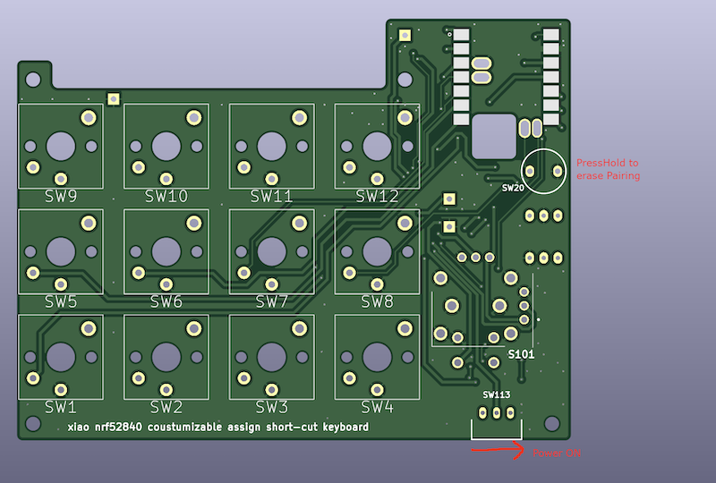Select the SW6 silkscreen label
Screen dimensions: 716x483
click(166, 301)
